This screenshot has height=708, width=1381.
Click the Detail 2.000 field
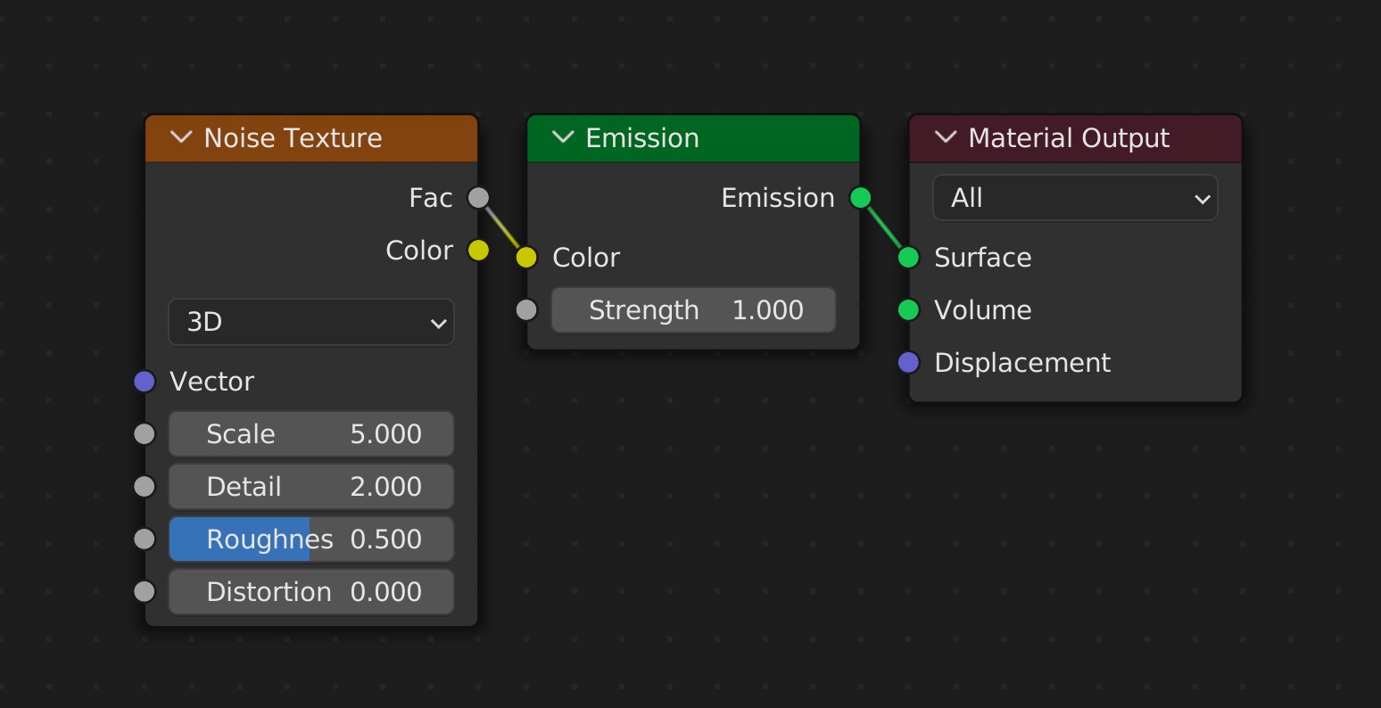pyautogui.click(x=311, y=487)
